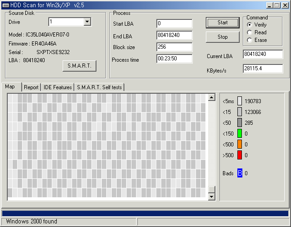Click the Stop button
291x227 pixels.
pyautogui.click(x=223, y=37)
